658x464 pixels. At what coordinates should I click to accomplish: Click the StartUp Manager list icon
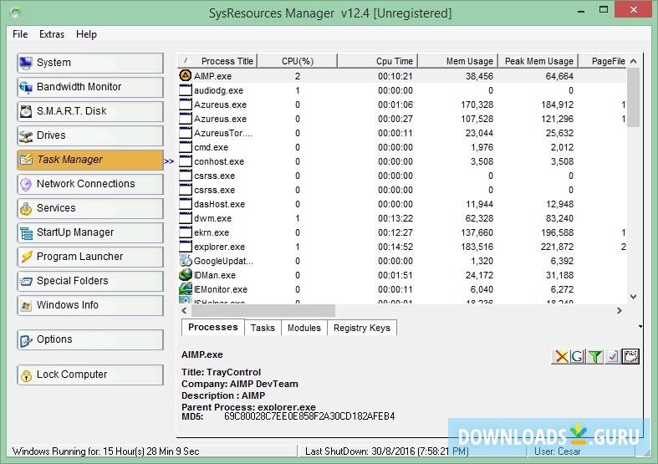(26, 233)
